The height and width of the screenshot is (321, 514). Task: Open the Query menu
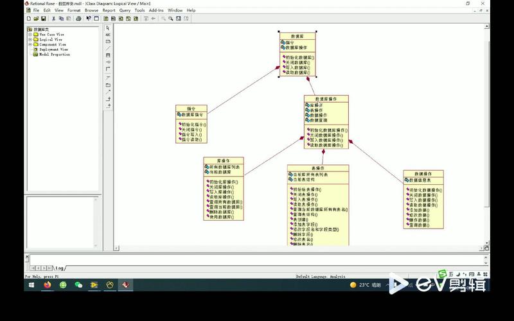(x=125, y=10)
